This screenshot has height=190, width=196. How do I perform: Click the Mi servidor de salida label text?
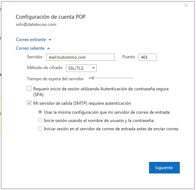(82, 103)
